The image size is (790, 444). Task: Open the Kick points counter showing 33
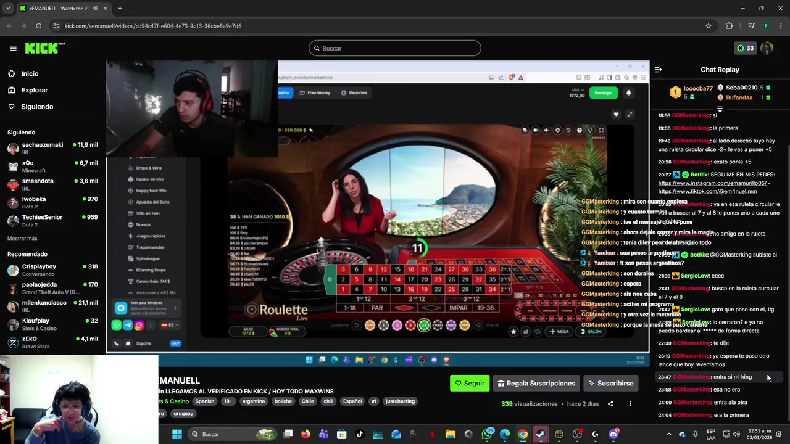(x=745, y=48)
